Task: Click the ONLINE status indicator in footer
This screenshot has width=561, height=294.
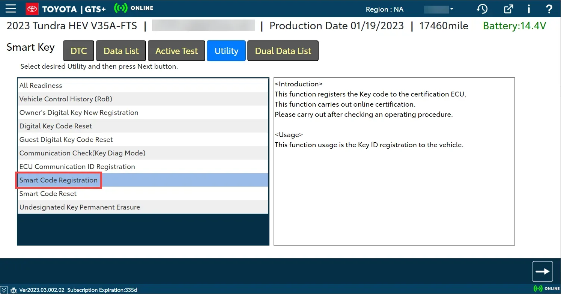Action: click(x=546, y=288)
